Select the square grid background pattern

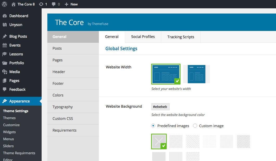(x=159, y=156)
